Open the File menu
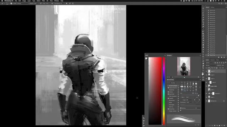227x127 pixels. click(16, 1)
